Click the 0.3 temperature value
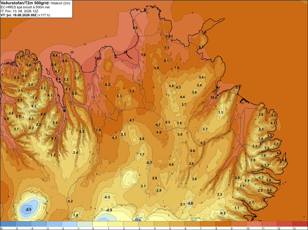 (x=34, y=106)
